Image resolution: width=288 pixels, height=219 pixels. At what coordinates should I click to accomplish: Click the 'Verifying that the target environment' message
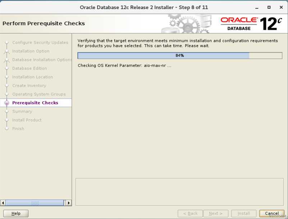pyautogui.click(x=178, y=43)
